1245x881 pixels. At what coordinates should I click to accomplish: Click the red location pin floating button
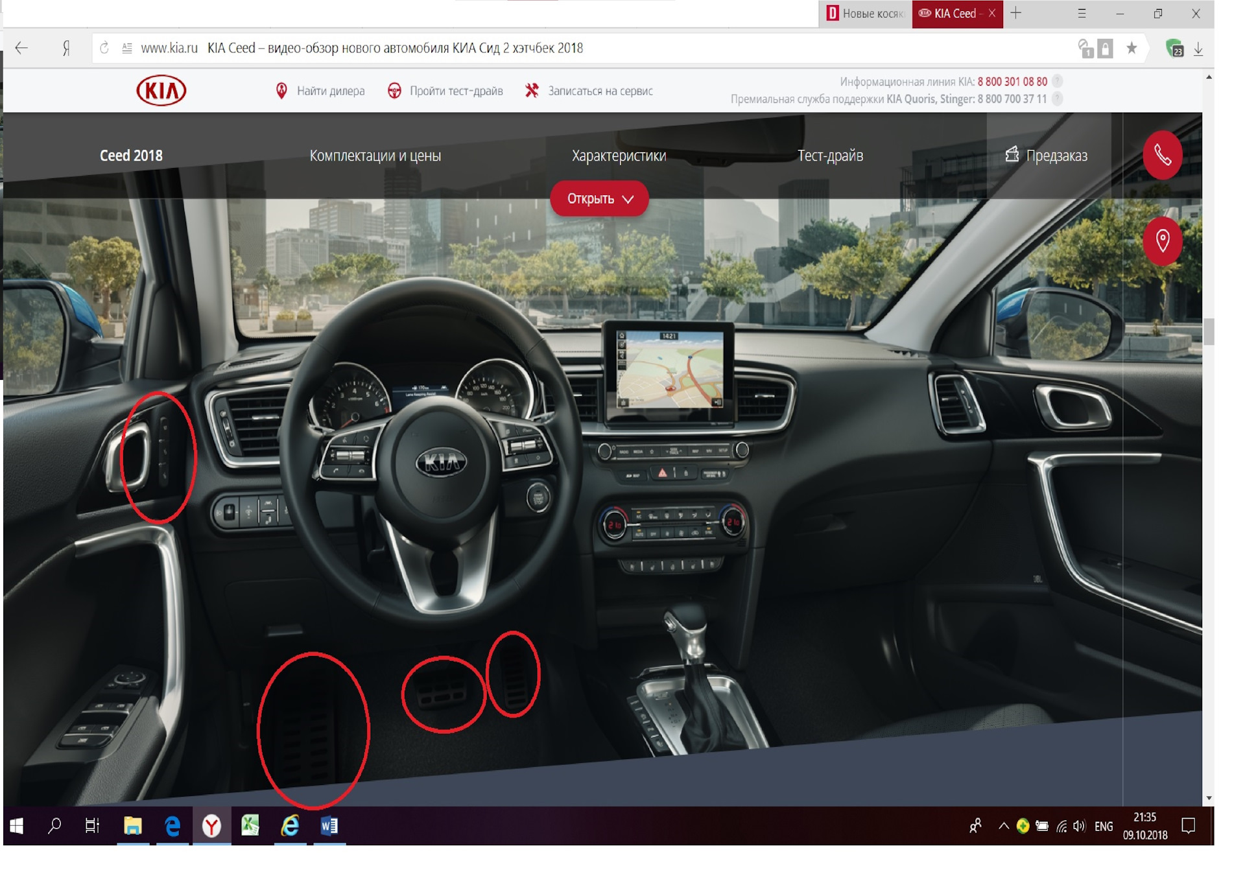click(1162, 241)
